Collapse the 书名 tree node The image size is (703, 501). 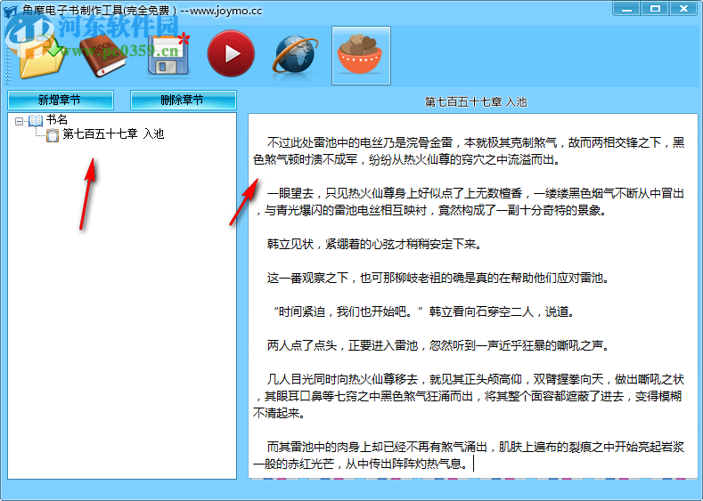pyautogui.click(x=19, y=121)
